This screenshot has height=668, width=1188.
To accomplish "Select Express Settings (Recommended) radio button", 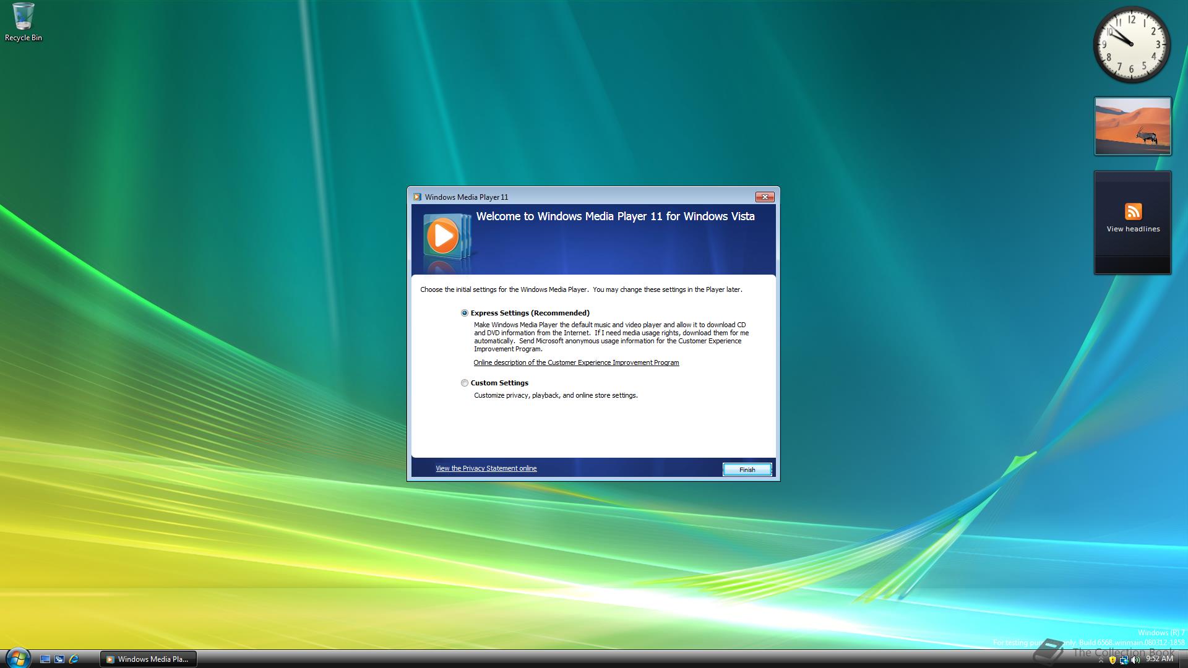I will 464,313.
